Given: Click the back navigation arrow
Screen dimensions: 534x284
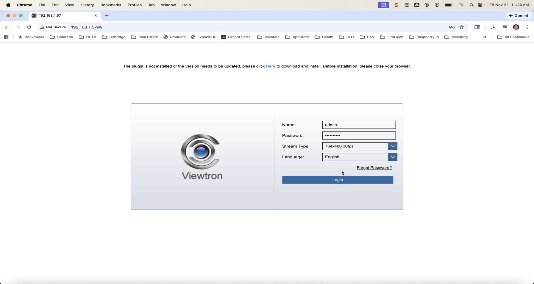Looking at the screenshot, I should 7,27.
